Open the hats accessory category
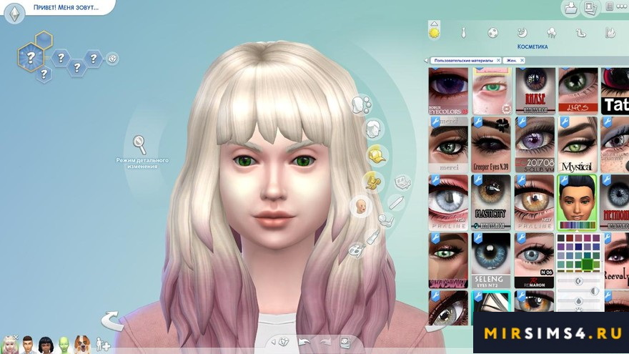This screenshot has width=629, height=354. point(377,156)
